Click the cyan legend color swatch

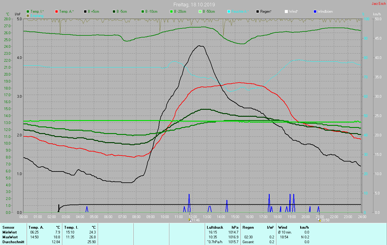(229, 11)
